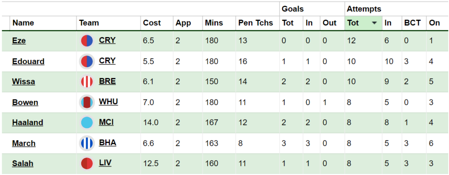This screenshot has height=175, width=449.
Task: Sort table by Pen Tchs header
Action: [x=256, y=23]
